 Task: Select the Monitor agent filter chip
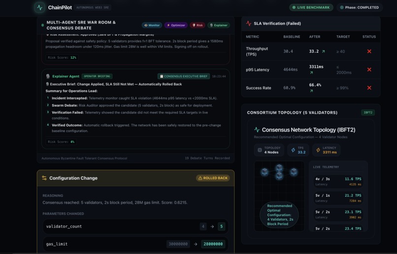[152, 25]
